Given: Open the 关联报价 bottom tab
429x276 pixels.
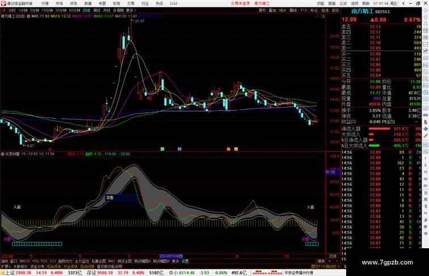Looking at the screenshot, I should point(20,266).
